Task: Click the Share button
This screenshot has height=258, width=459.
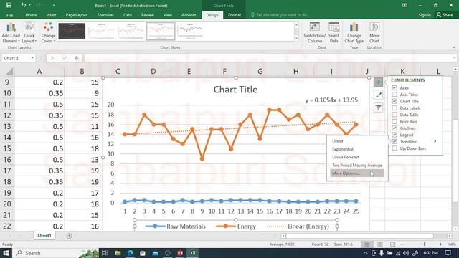Action: click(x=445, y=15)
